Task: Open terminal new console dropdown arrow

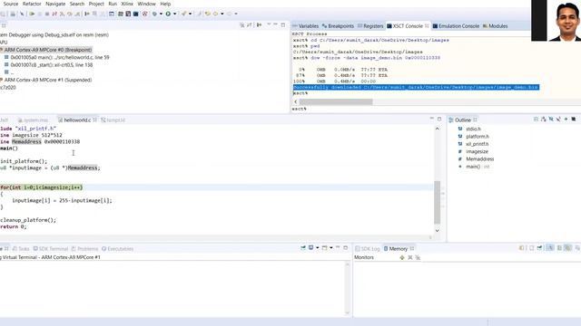Action: point(330,247)
